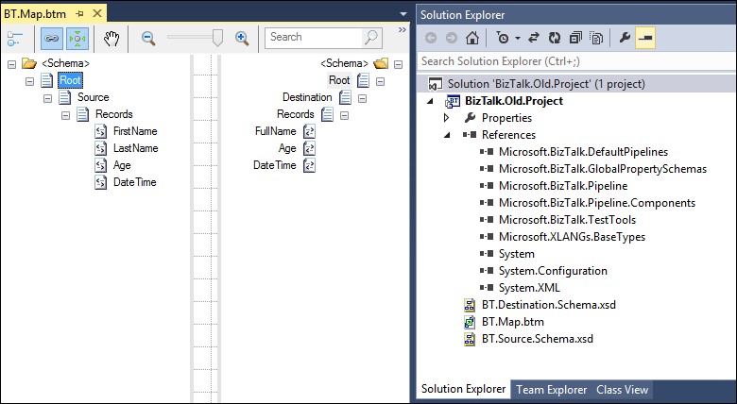Image resolution: width=737 pixels, height=404 pixels.
Task: Click the search magnifier button in map toolbar
Action: pos(371,37)
